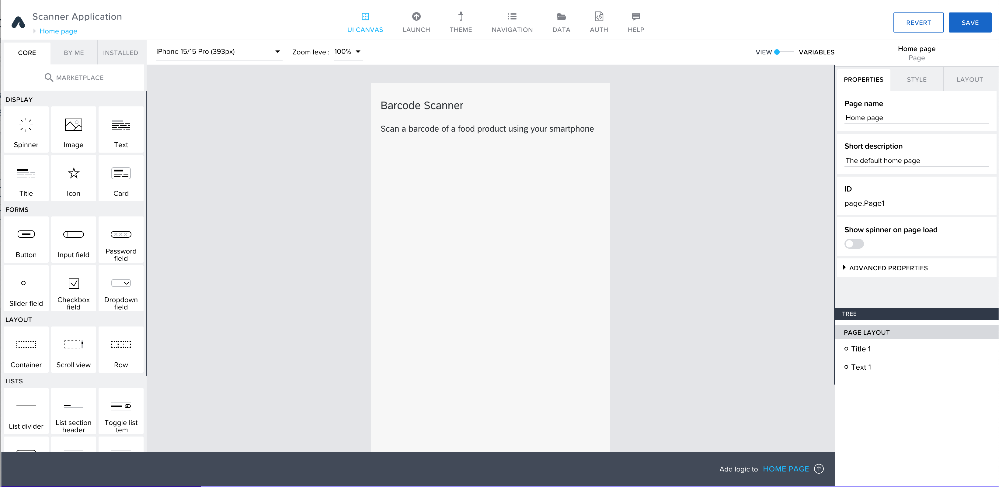This screenshot has height=487, width=999.
Task: Open the Theme brush icon
Action: tap(460, 17)
